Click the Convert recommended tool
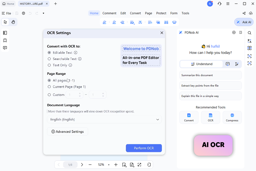256x171 pixels. tap(189, 117)
